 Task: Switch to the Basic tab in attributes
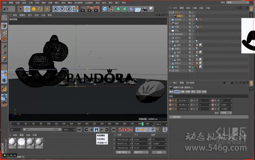(x=171, y=92)
